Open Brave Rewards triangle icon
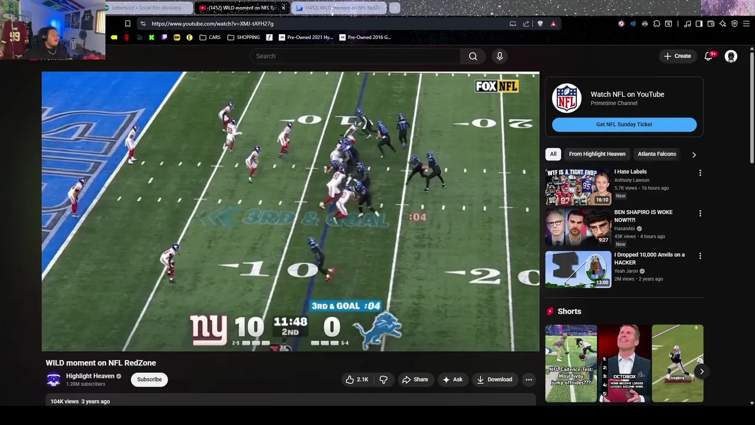755x425 pixels. (x=553, y=24)
